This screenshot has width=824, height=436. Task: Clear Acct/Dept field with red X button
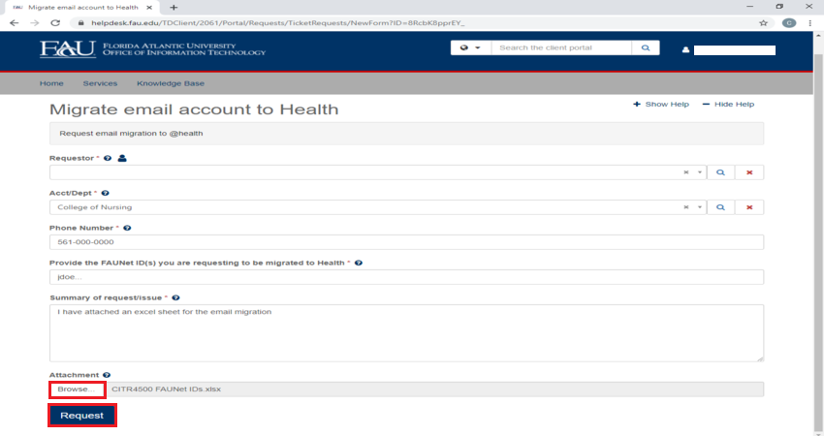tap(749, 207)
